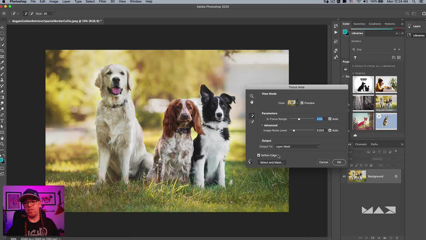Choose the Focus Area Subtract brush tool
This screenshot has height=240, width=426.
click(252, 122)
